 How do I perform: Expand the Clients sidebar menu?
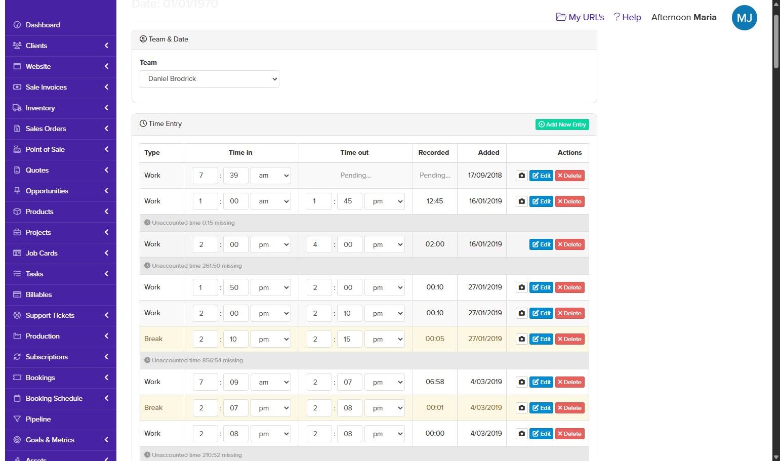(x=61, y=46)
